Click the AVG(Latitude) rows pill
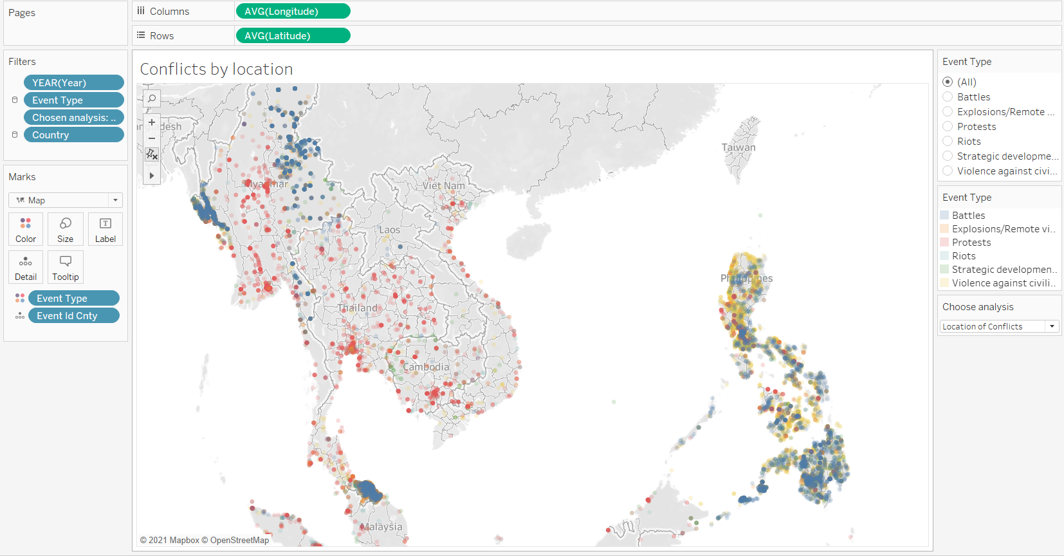This screenshot has width=1064, height=556. pyautogui.click(x=293, y=36)
